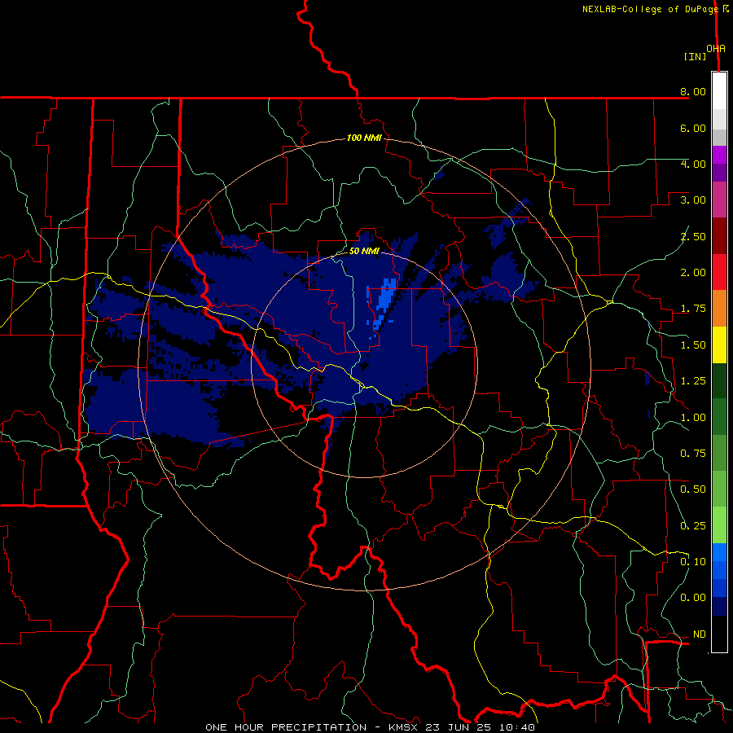This screenshot has height=733, width=733.
Task: Select the pink legend swatch near 3.00
Action: [719, 200]
